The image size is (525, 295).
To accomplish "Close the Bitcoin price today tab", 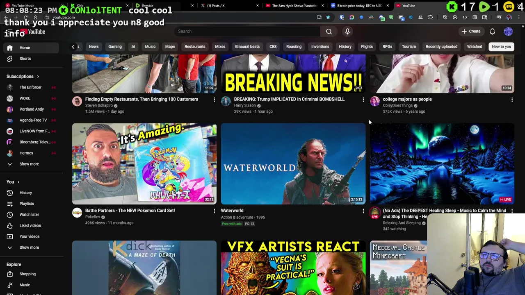I will point(388,6).
